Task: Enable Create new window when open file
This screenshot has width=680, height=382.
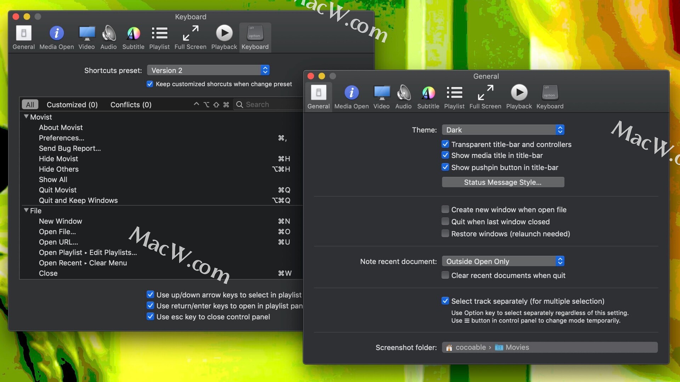Action: tap(445, 209)
